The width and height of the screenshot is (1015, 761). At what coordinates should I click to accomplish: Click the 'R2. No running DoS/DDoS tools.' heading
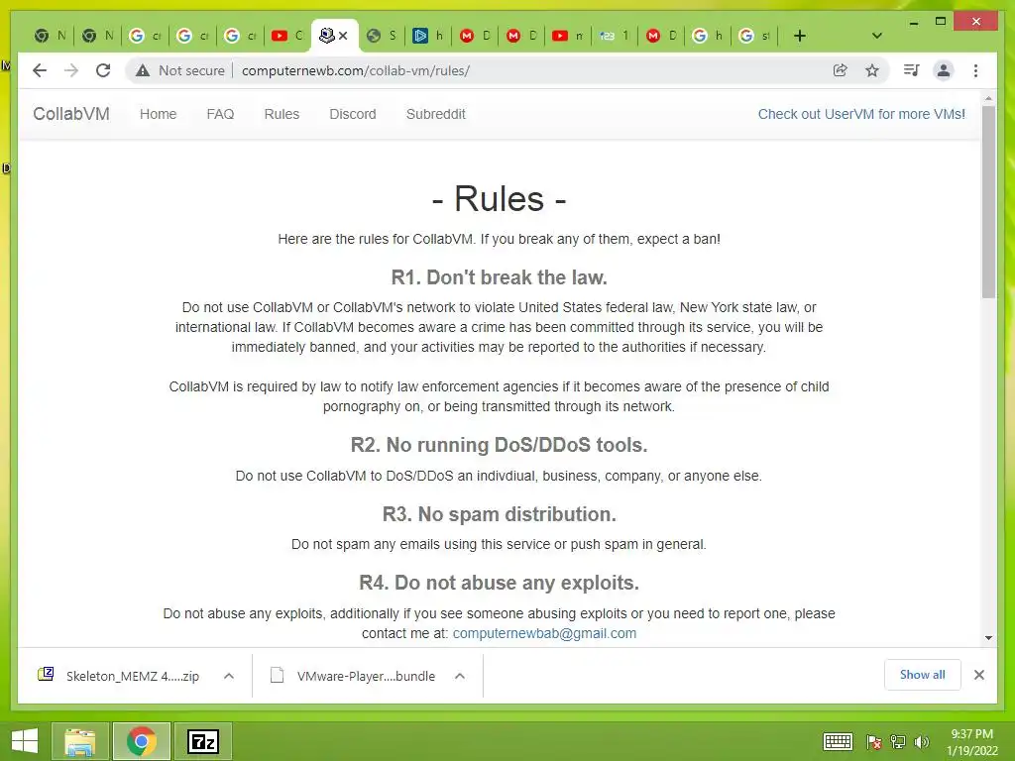point(500,445)
